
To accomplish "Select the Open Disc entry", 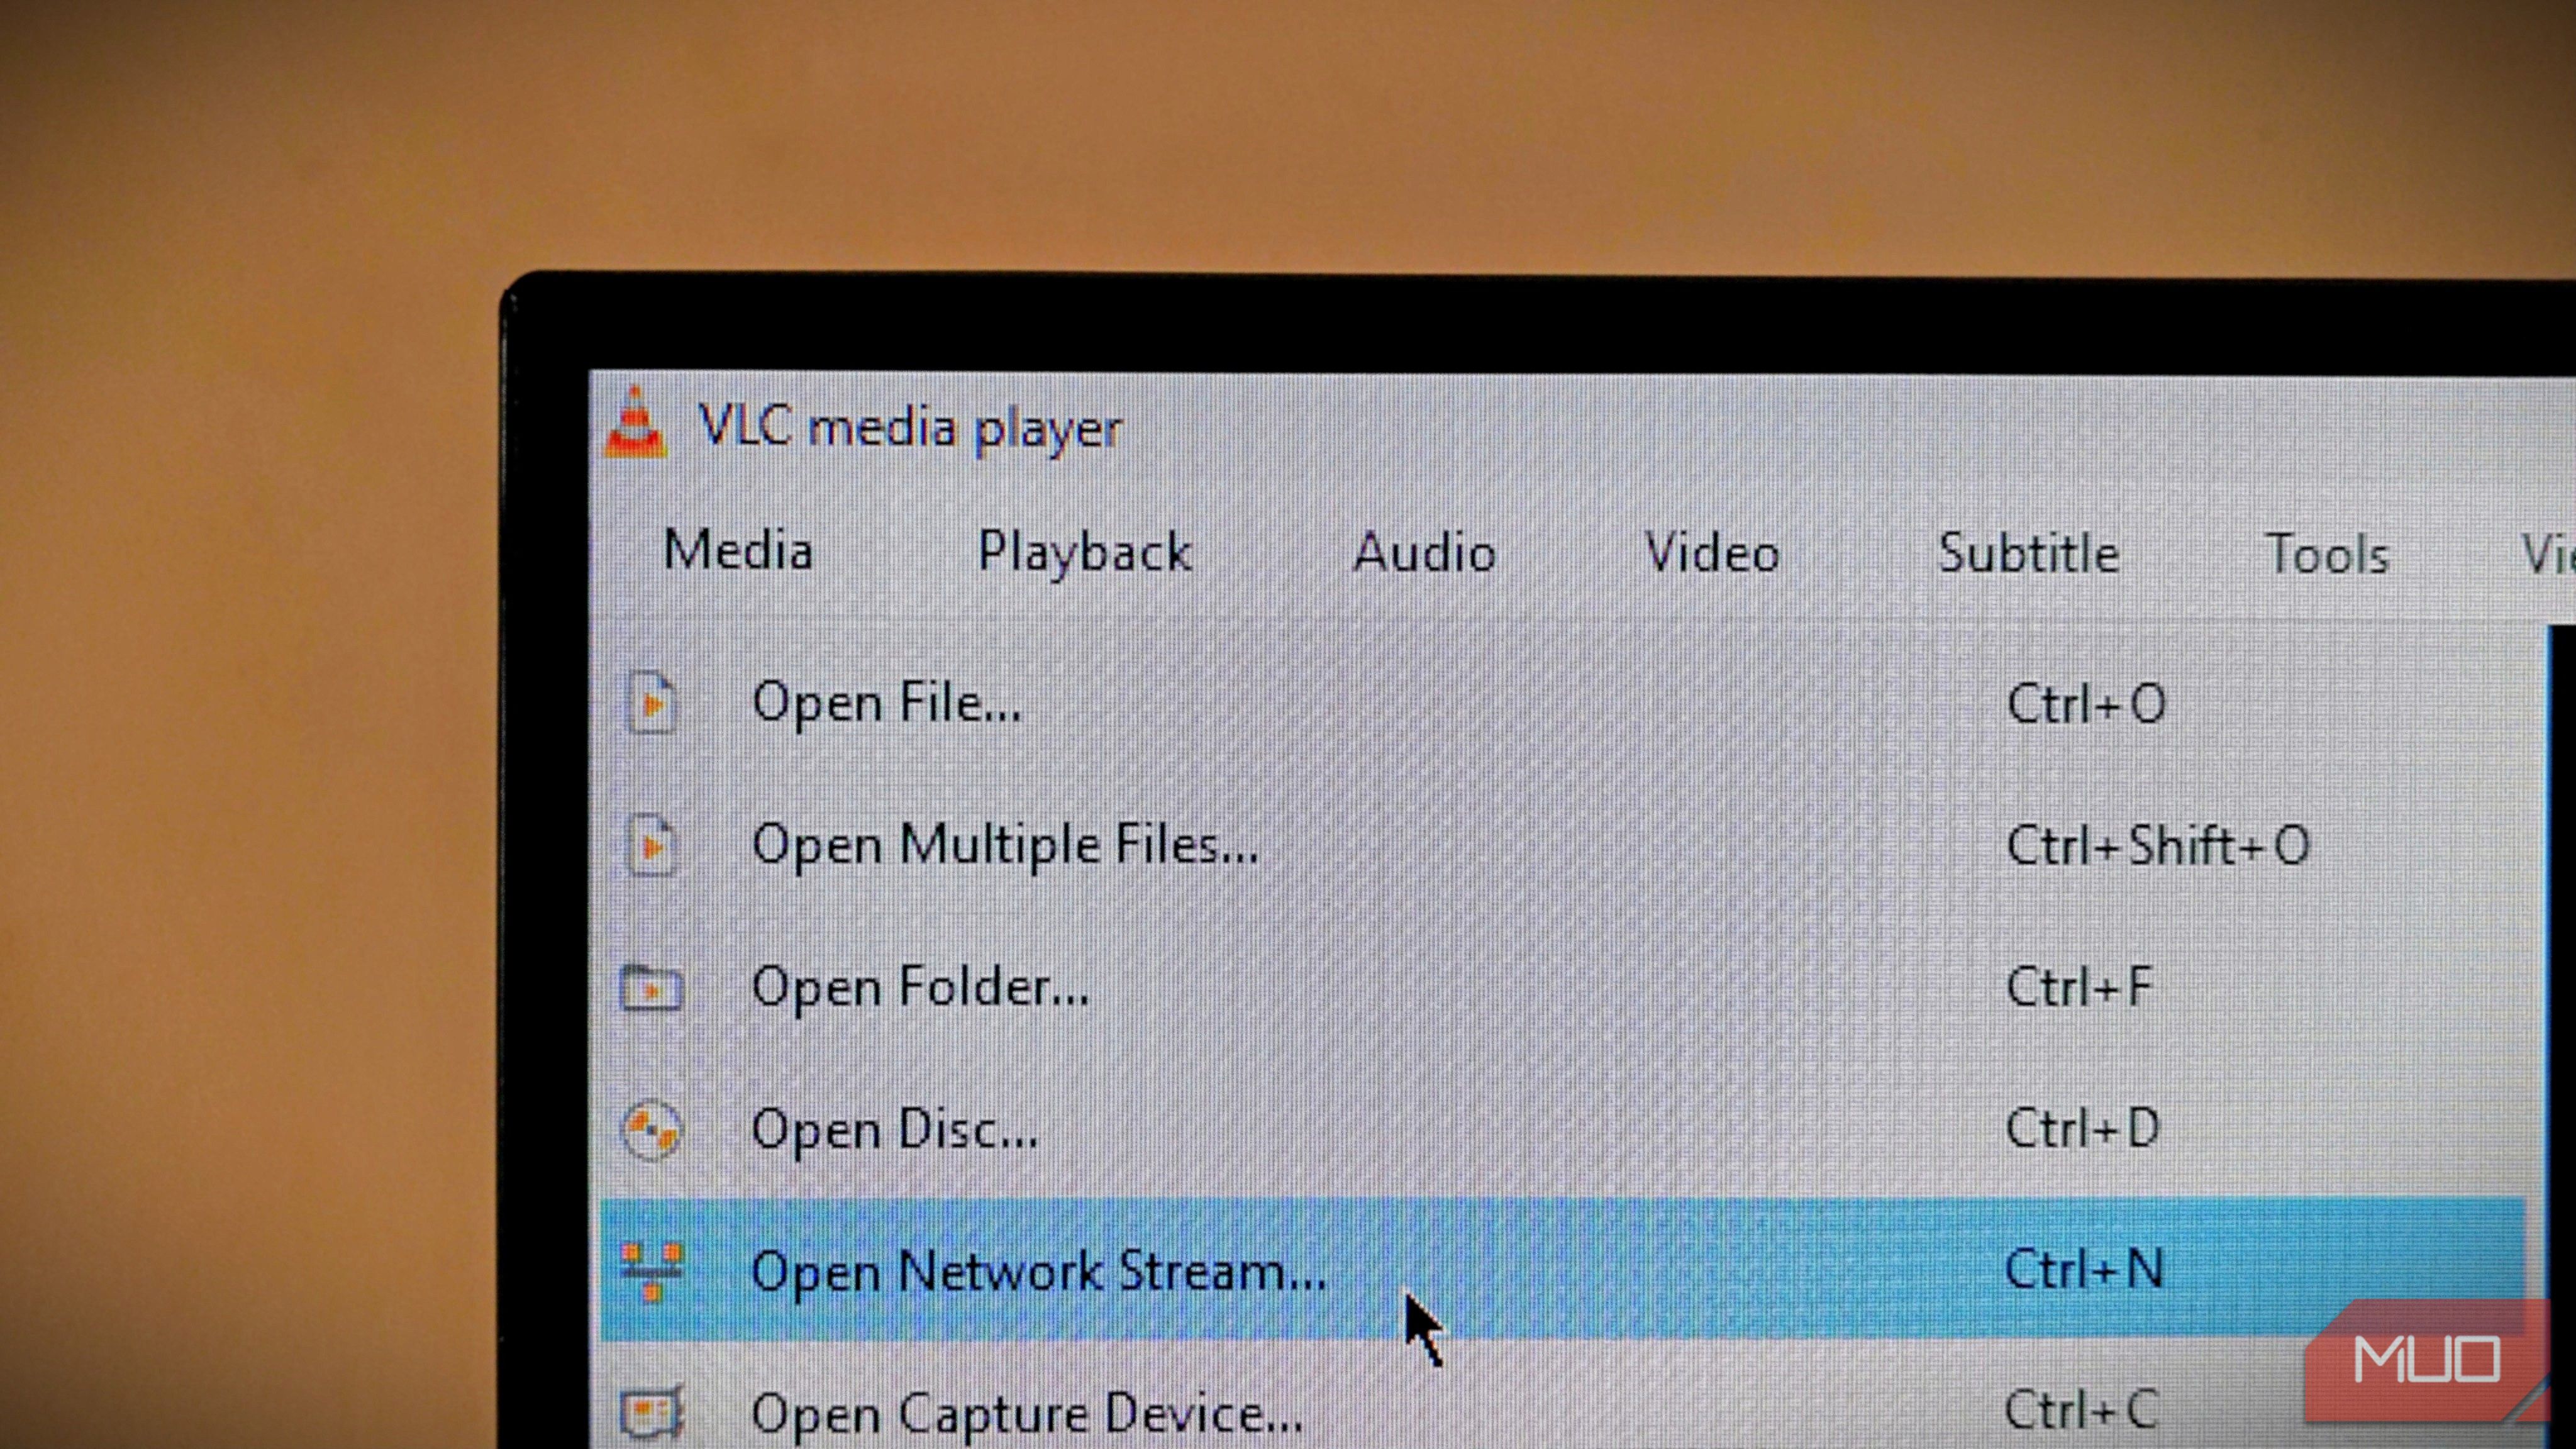I will coord(895,1130).
